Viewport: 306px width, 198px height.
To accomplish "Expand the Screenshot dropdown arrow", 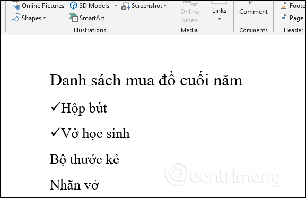I will [165, 6].
